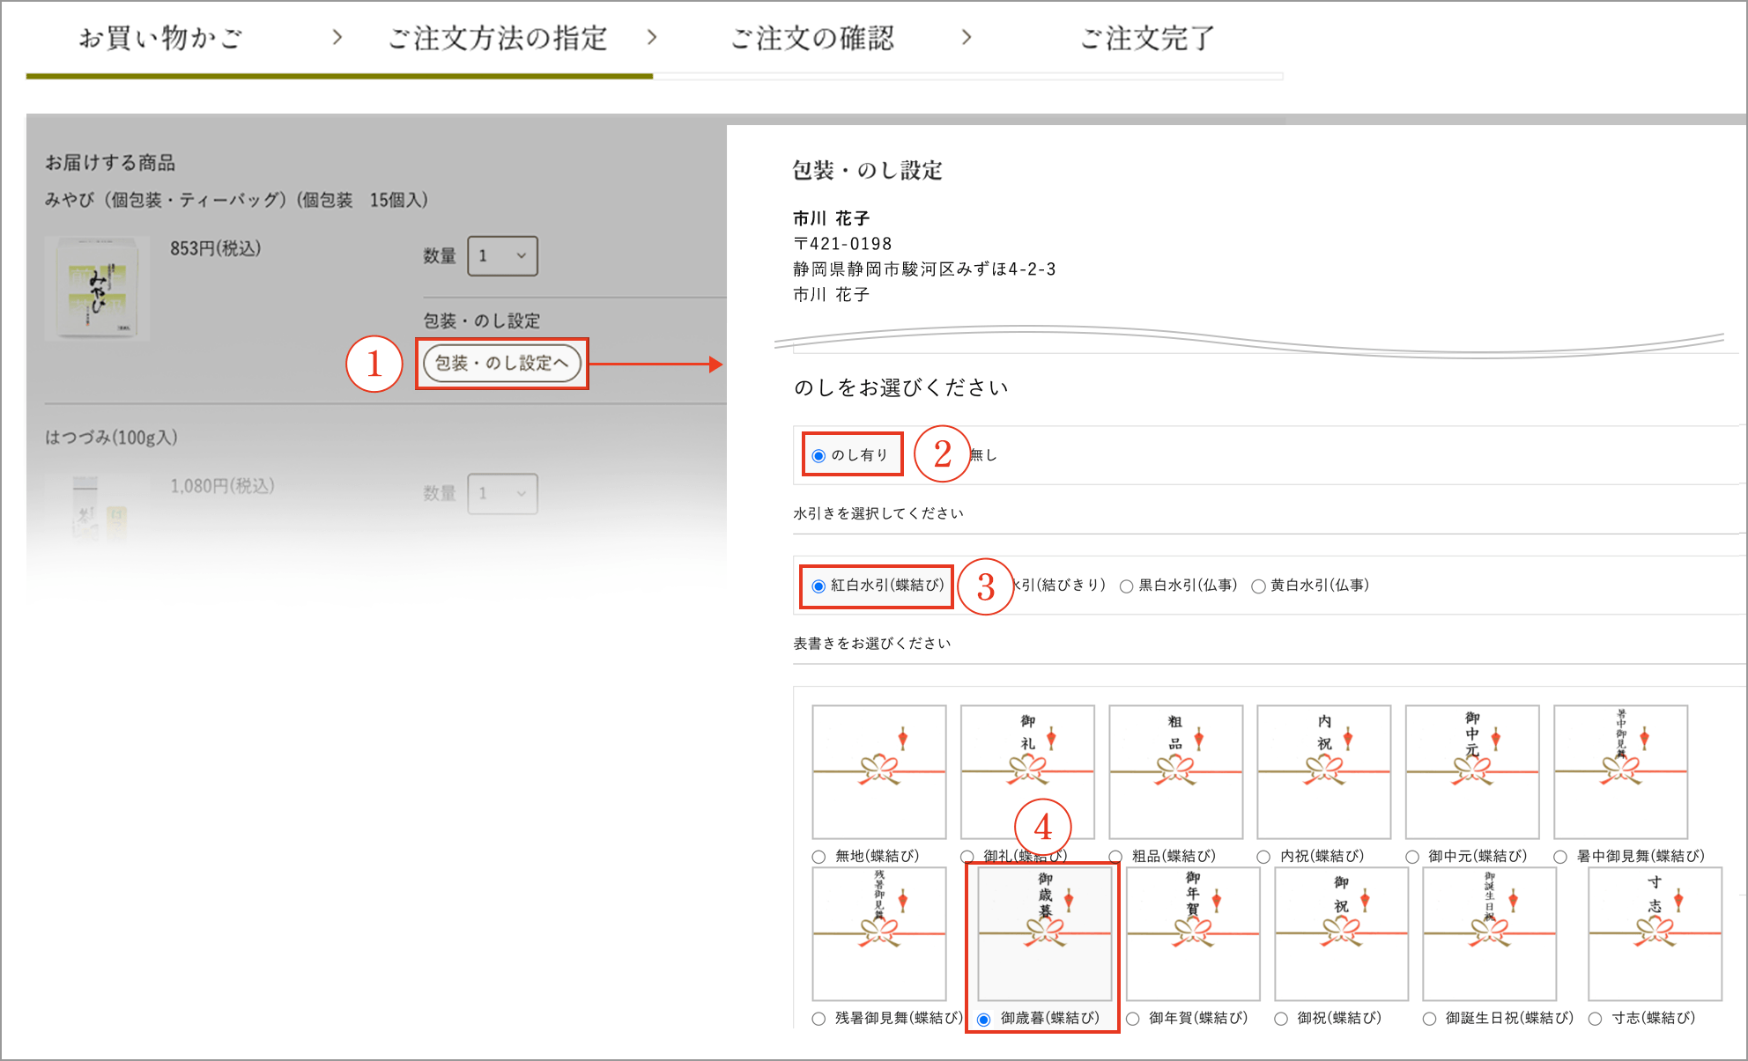Select 黄白水引(仏事) radio option
This screenshot has height=1061, width=1748.
click(x=1258, y=586)
